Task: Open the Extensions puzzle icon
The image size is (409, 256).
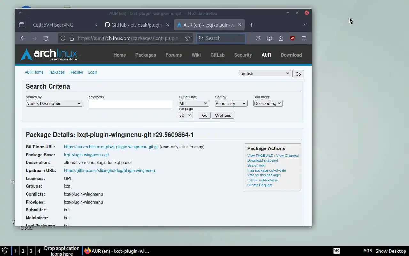Action: (x=281, y=38)
